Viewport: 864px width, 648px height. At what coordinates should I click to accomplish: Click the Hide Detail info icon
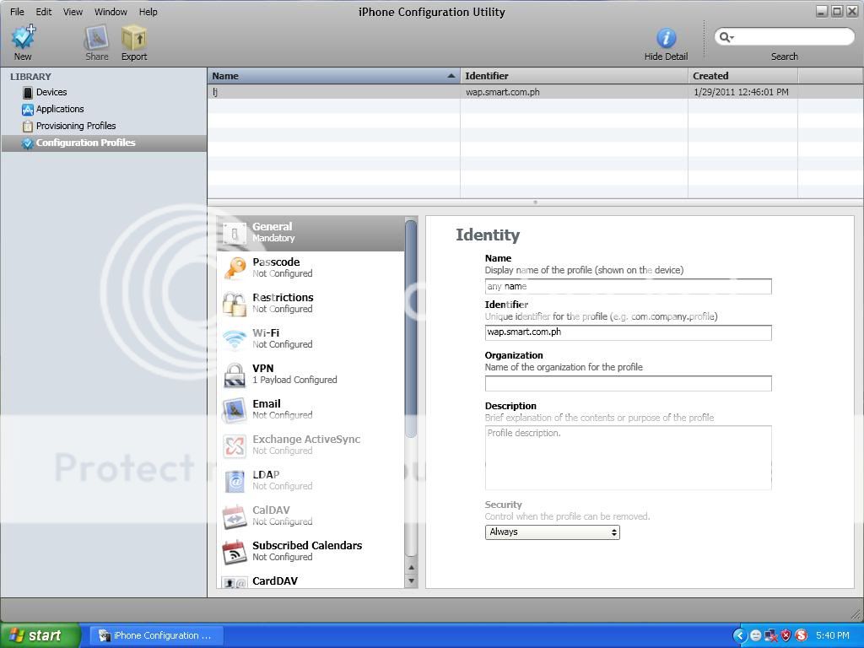(666, 38)
